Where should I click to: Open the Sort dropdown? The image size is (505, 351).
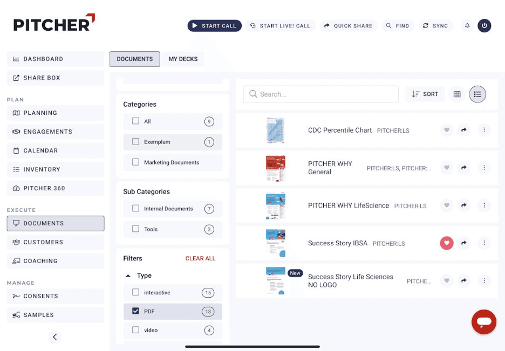(425, 94)
